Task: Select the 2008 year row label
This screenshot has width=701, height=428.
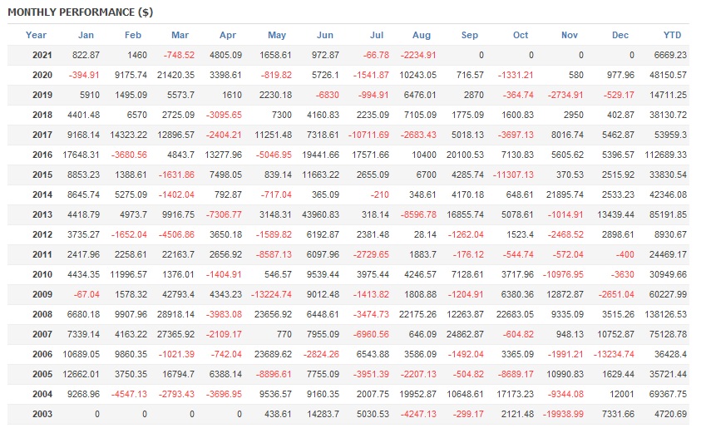Action: click(42, 314)
